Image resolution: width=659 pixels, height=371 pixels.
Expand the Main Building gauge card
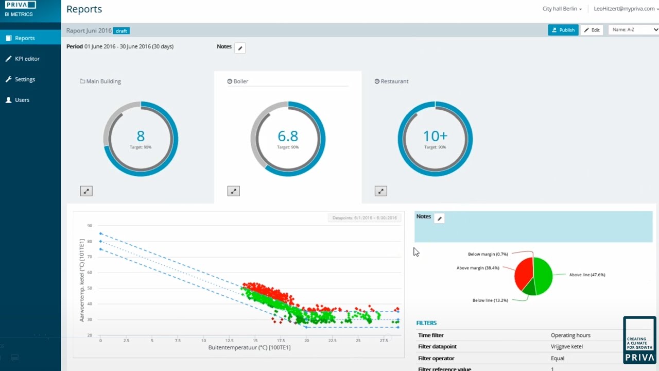[86, 191]
